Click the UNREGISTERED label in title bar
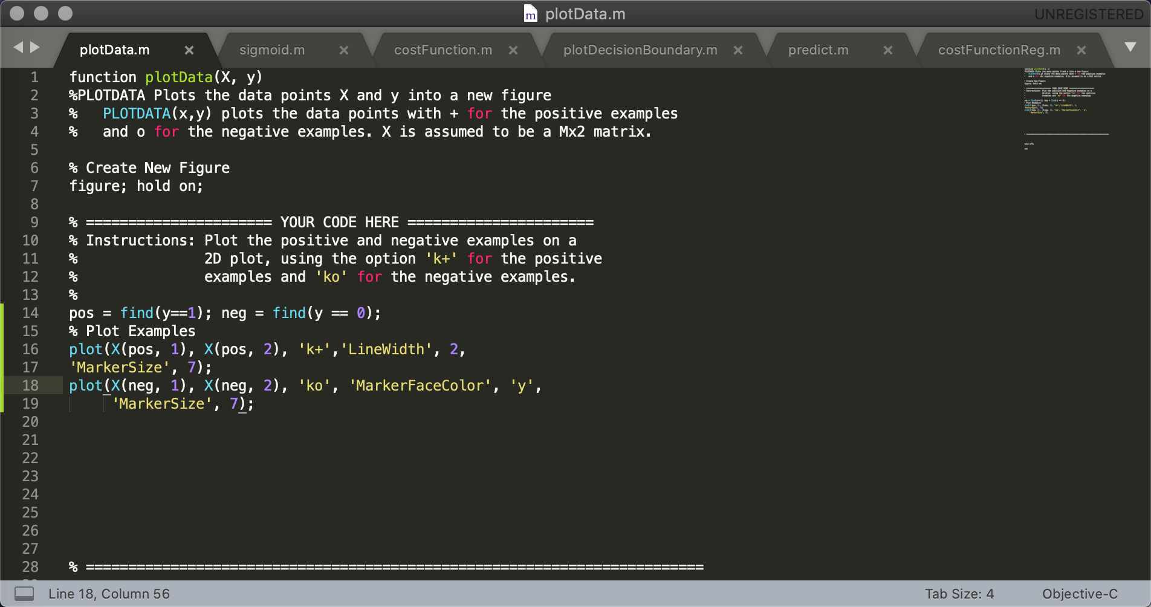 (x=1089, y=14)
